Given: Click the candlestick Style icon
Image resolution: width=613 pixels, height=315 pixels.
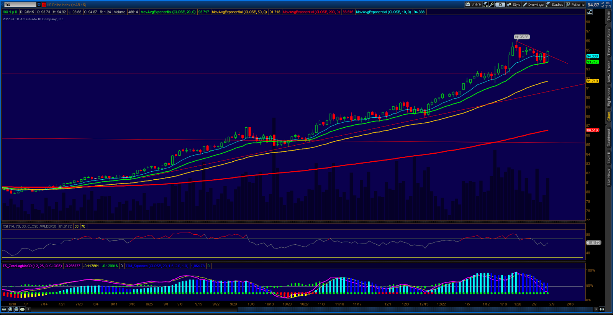Looking at the screenshot, I should click(509, 5).
